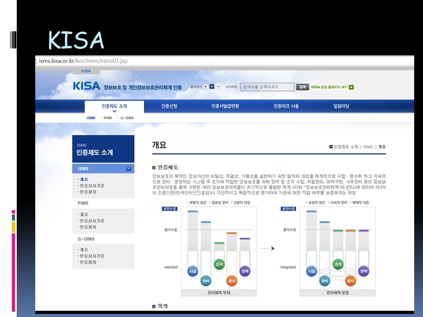Click the bullet icon beside 목적 heading
The width and height of the screenshot is (423, 317).
coord(154,306)
